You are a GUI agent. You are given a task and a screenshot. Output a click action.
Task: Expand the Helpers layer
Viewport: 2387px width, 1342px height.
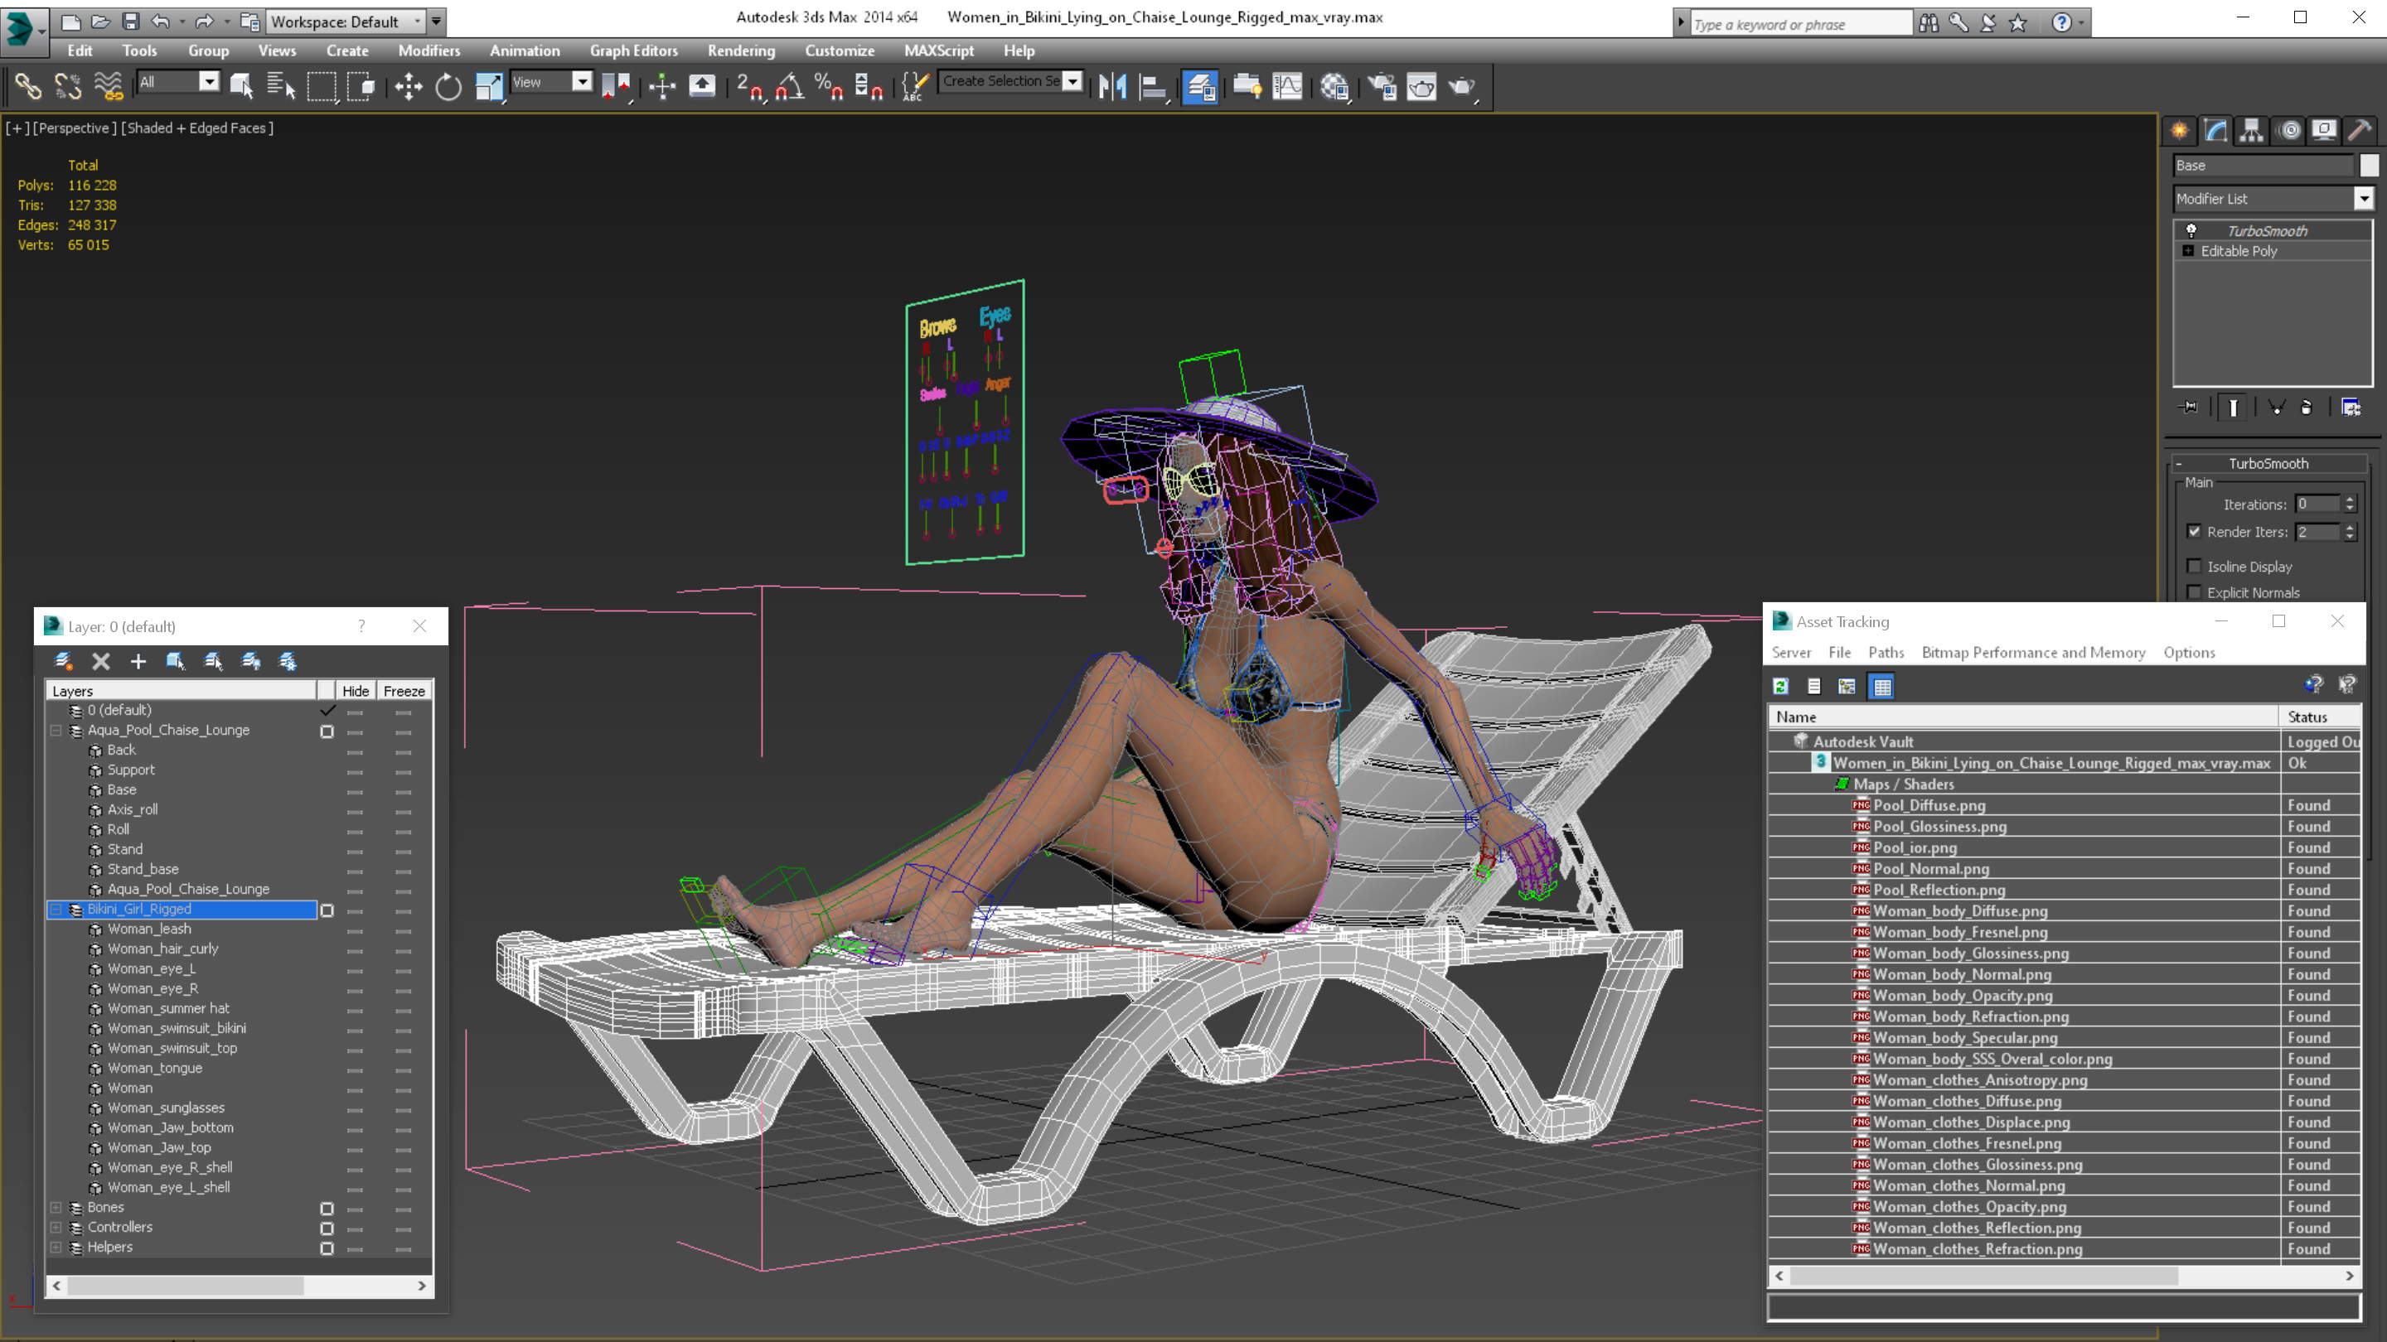point(56,1248)
